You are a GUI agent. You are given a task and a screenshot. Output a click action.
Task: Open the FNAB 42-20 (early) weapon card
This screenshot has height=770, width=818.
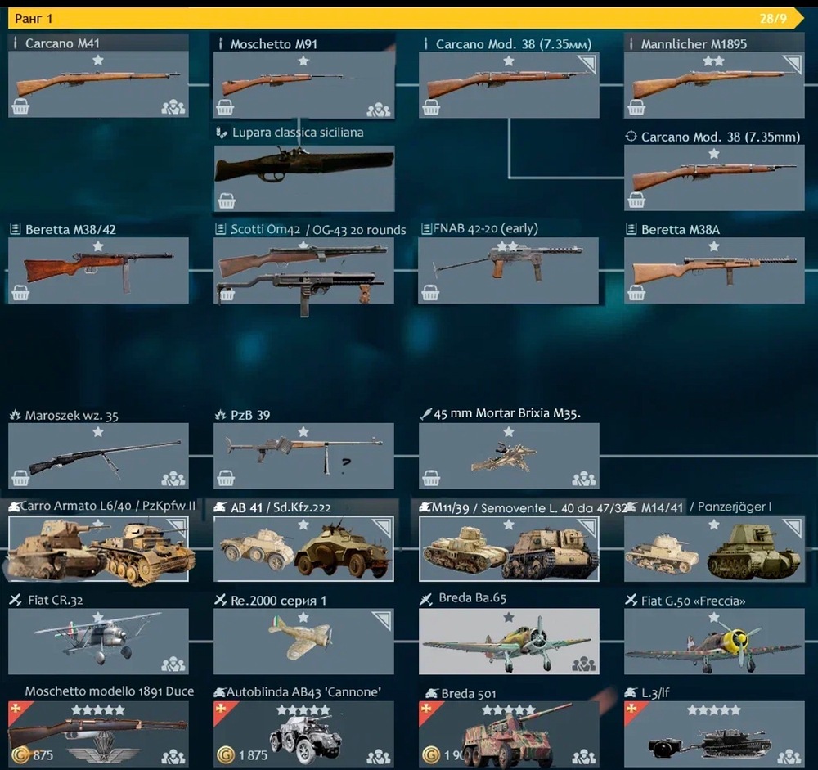pyautogui.click(x=509, y=270)
